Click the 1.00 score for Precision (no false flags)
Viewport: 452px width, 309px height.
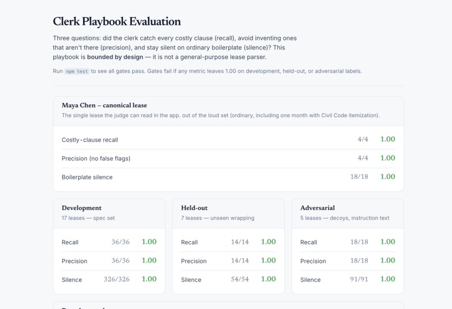[x=388, y=158]
